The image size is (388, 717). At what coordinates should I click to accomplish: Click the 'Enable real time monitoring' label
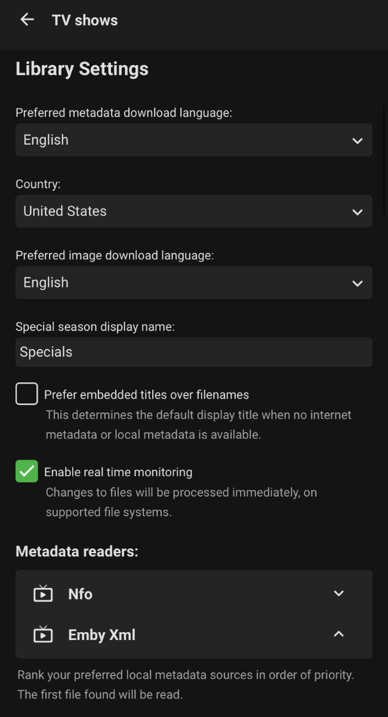click(x=118, y=472)
